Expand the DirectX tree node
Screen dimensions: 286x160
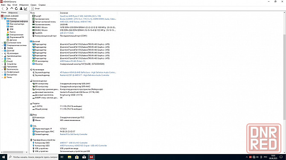tap(2, 61)
